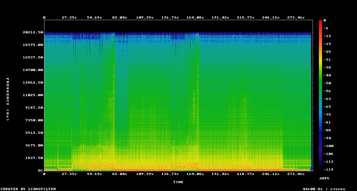Select the -25 value on dBFS legend
The image size is (357, 191).
pos(326,52)
